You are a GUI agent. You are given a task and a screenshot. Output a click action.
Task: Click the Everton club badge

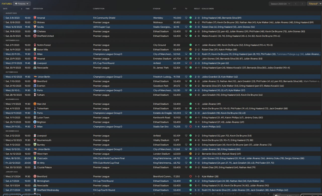pos(35,86)
